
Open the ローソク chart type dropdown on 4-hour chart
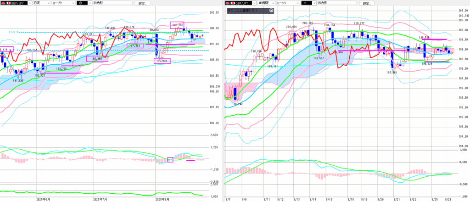[x=298, y=3]
